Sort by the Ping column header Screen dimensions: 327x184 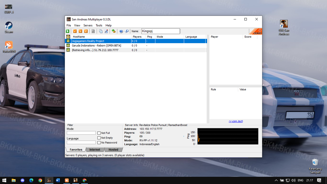[150, 37]
